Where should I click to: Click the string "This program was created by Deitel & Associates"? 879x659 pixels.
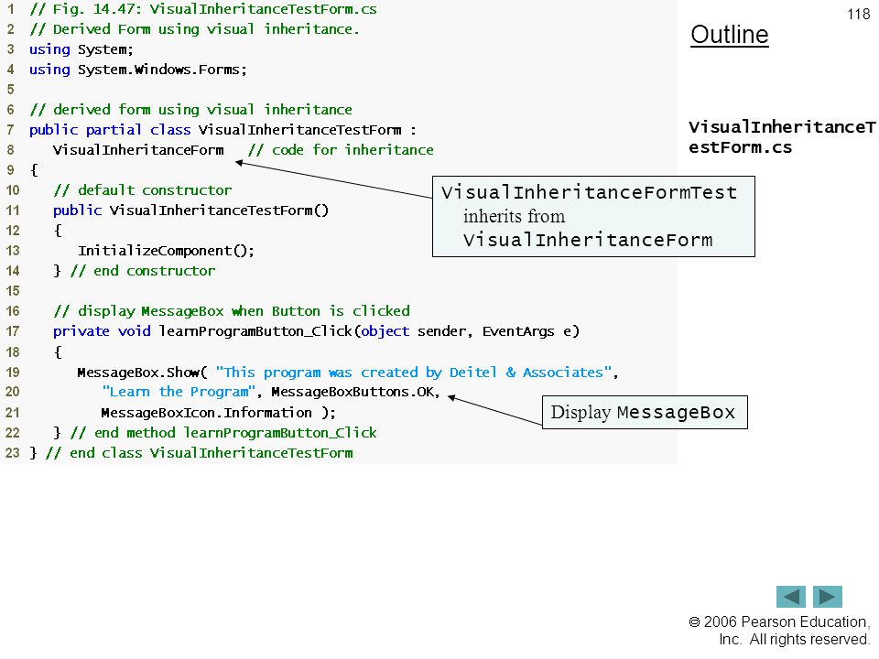pos(414,373)
